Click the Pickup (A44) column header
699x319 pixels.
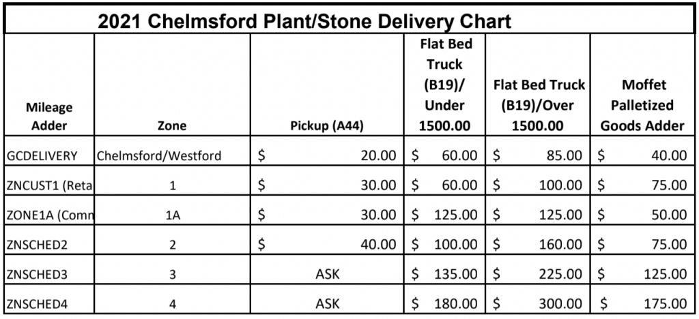click(x=328, y=125)
